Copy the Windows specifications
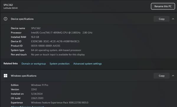 162,76
